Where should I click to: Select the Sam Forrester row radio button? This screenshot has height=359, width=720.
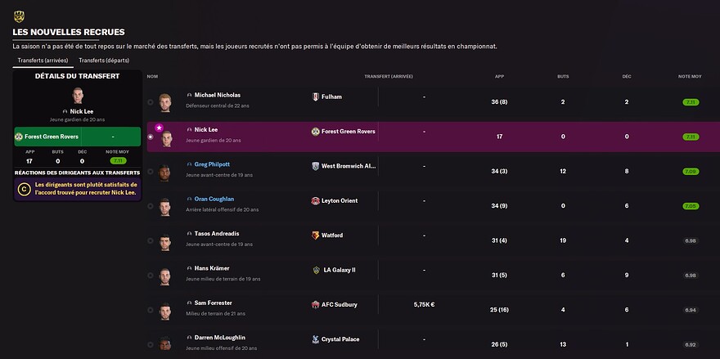pos(151,310)
